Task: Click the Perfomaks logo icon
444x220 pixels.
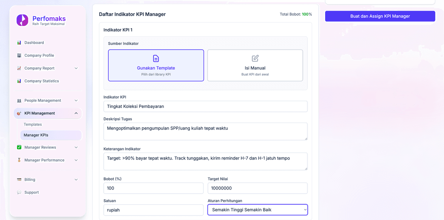Action: pyautogui.click(x=22, y=20)
